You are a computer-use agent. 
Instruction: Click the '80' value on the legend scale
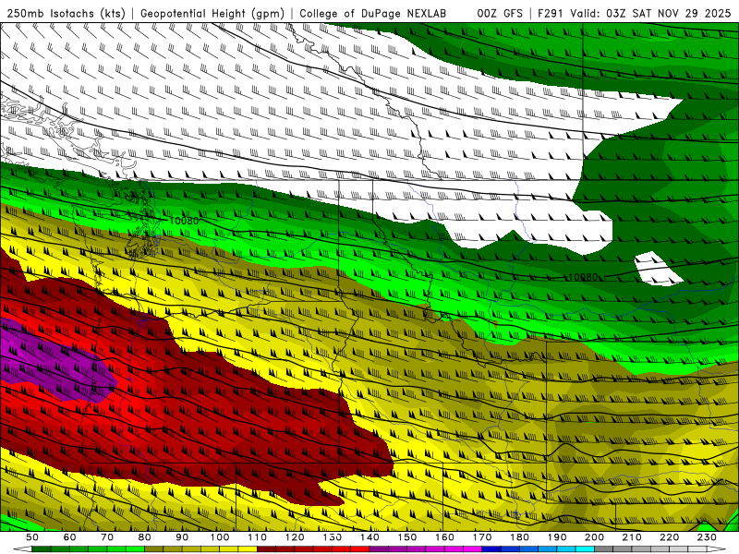pos(145,537)
